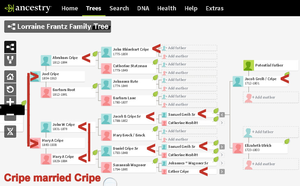300x186 pixels.
Task: Open the DNA helix tool icon
Action: (x=10, y=131)
